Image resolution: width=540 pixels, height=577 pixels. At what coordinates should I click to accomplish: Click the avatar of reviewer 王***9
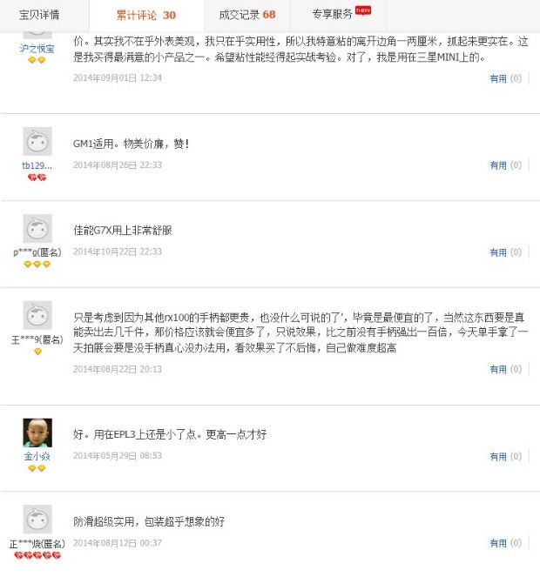(37, 315)
